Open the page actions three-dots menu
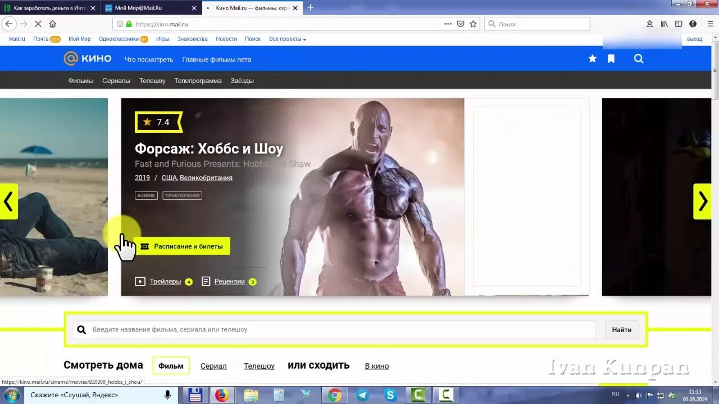719x404 pixels. pos(448,24)
